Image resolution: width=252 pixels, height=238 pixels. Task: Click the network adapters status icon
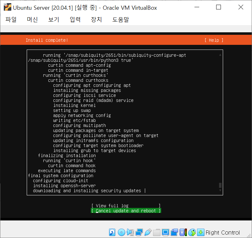tap(139, 232)
